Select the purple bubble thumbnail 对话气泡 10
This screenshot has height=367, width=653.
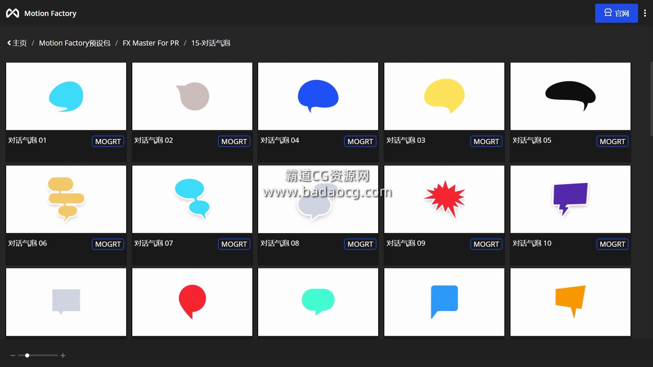click(570, 199)
